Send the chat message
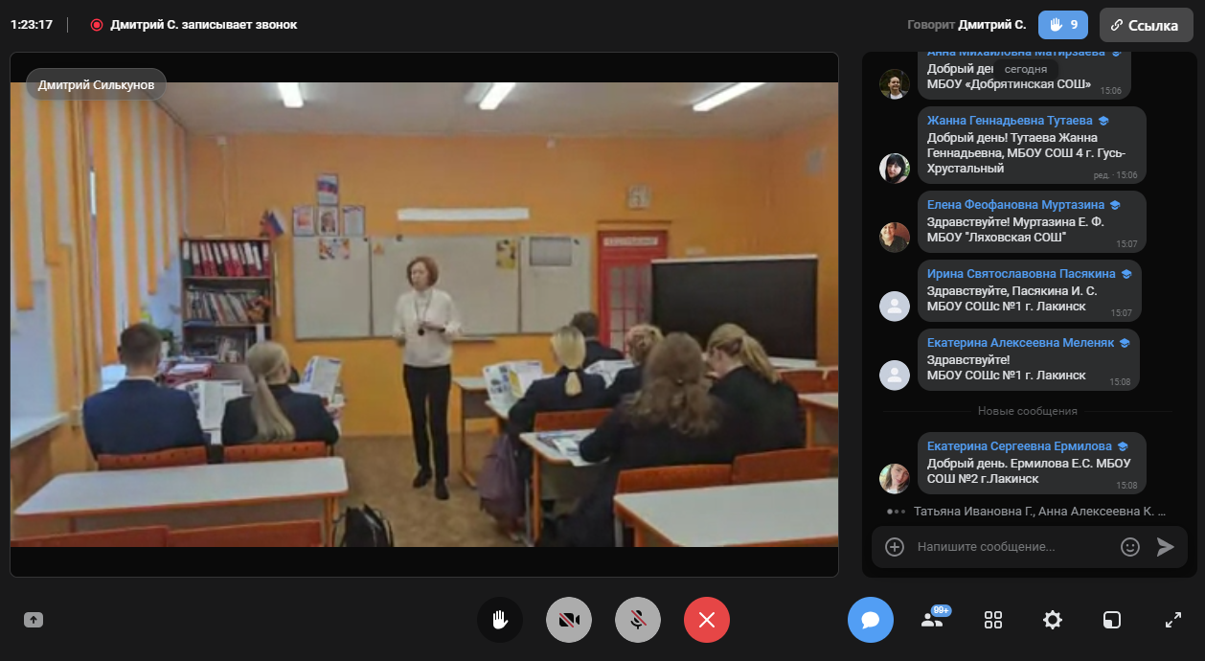Screen dimensions: 1205x661 click(1165, 547)
